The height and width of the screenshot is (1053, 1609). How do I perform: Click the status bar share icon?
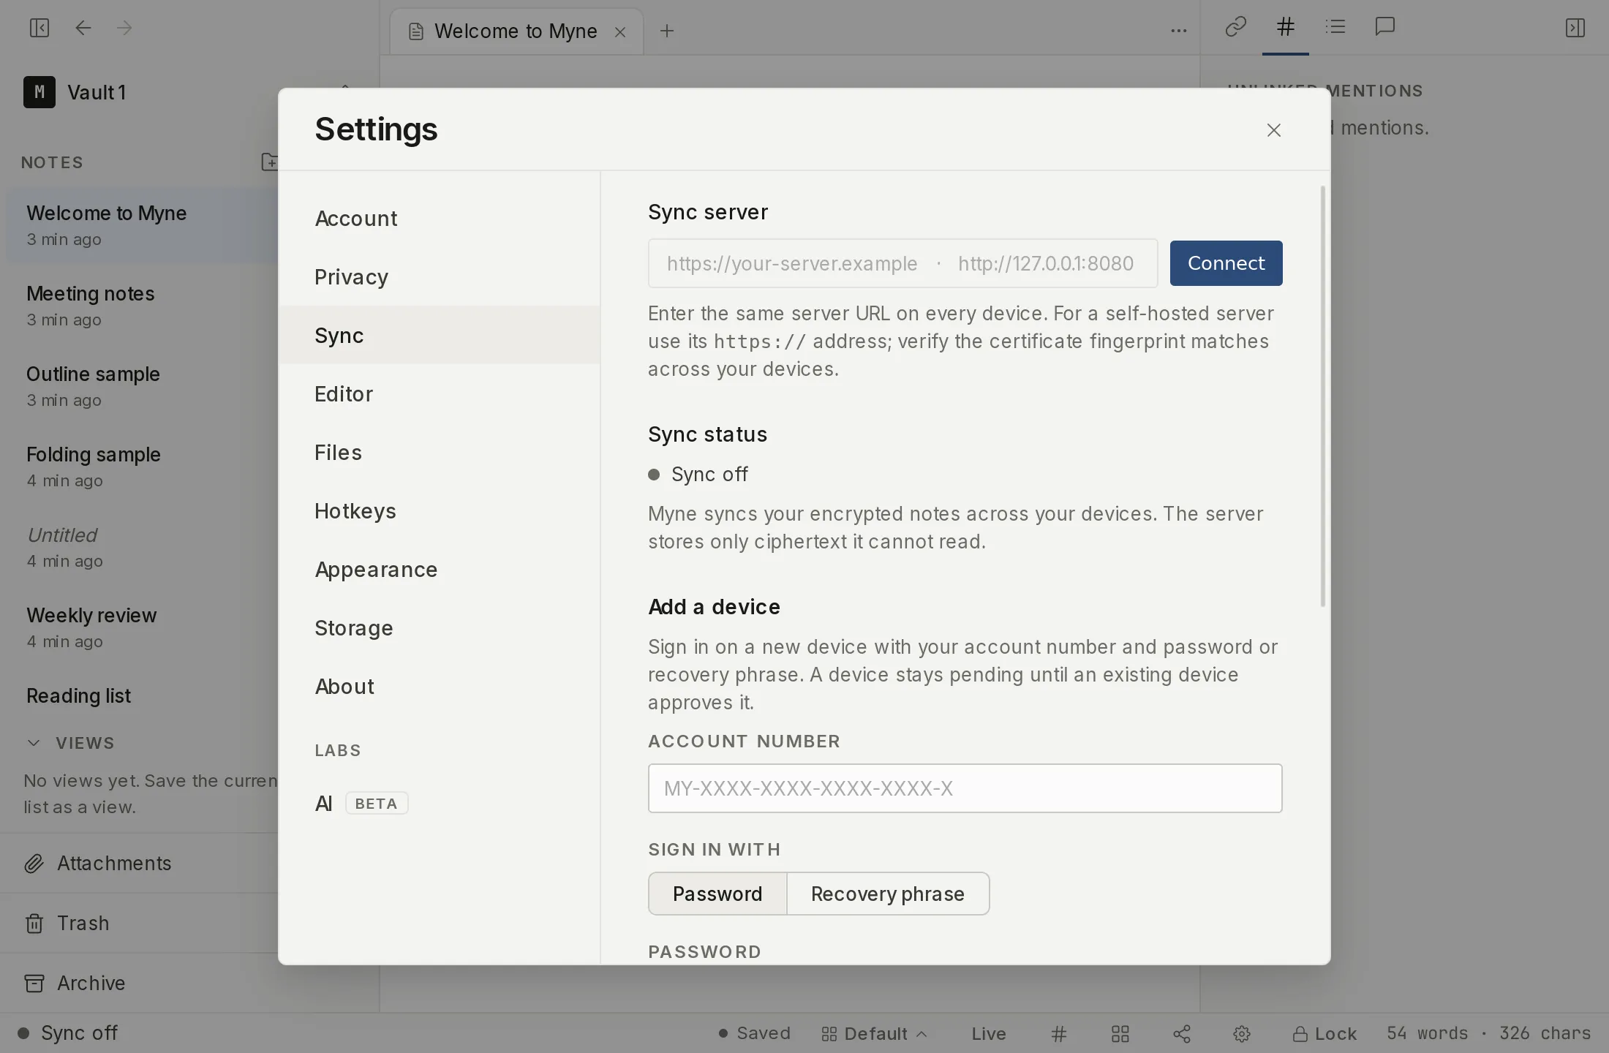(1182, 1033)
